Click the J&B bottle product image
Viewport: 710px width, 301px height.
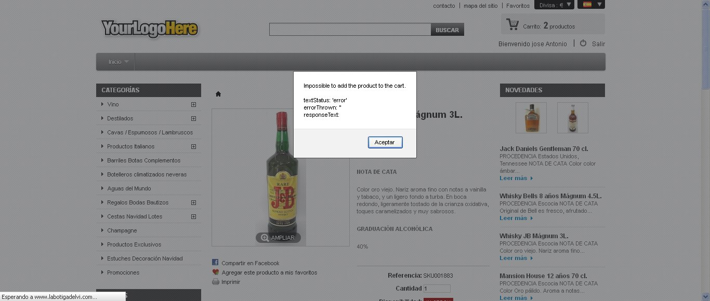tap(282, 176)
